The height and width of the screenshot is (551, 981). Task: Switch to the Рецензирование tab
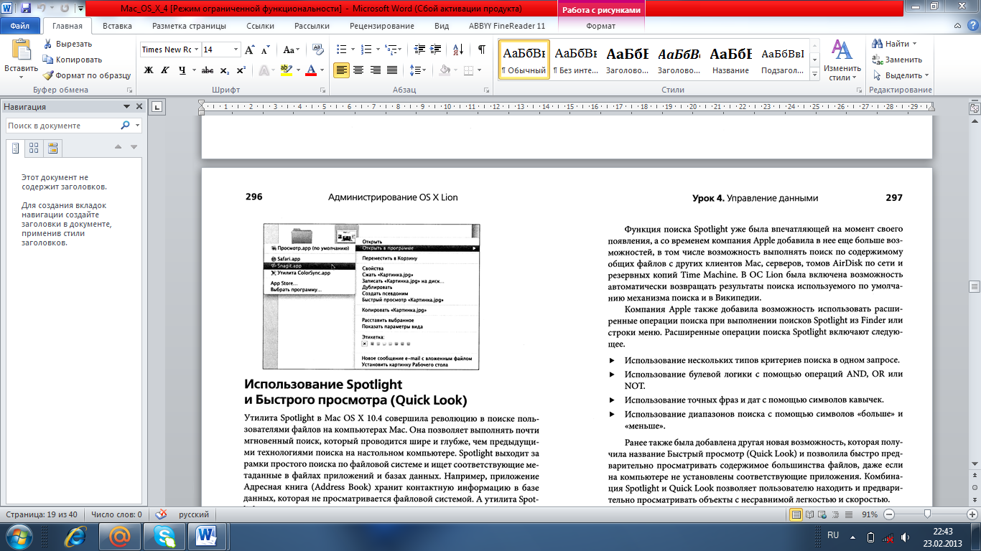click(x=382, y=26)
